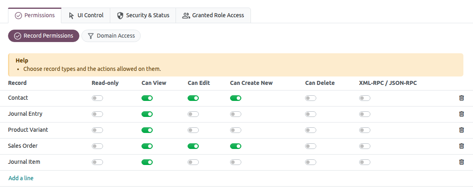Click the Record column header
Screen dimensions: 473x187
coord(17,83)
